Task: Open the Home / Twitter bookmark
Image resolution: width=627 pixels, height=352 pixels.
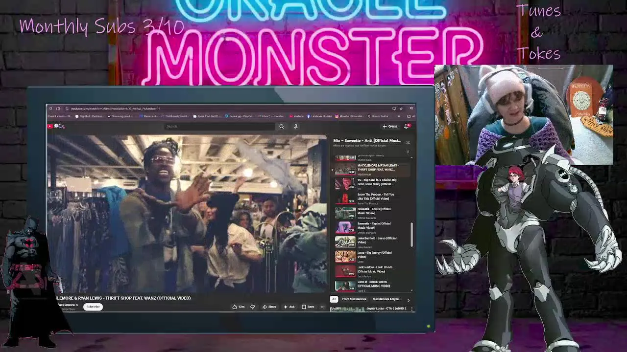Action: point(378,116)
